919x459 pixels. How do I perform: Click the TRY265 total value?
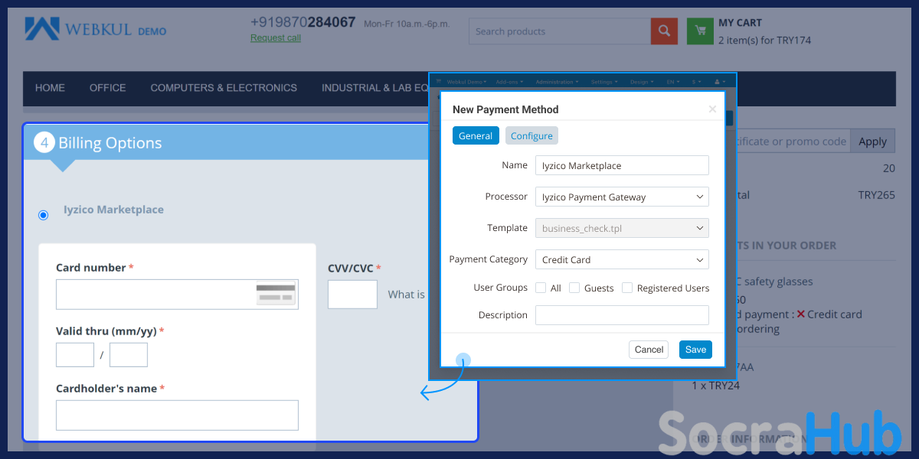876,195
